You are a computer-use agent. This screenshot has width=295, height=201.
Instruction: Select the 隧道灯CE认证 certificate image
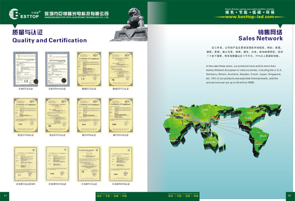coord(89,69)
